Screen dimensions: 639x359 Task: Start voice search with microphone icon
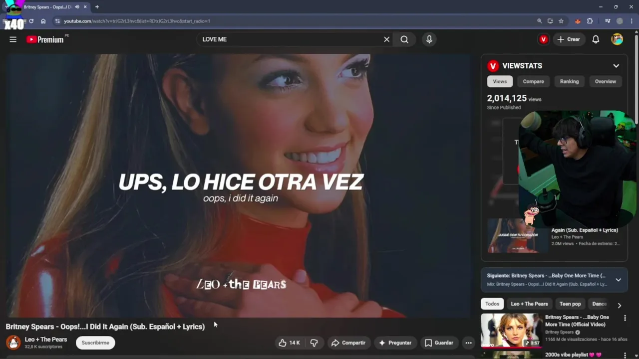pyautogui.click(x=429, y=39)
